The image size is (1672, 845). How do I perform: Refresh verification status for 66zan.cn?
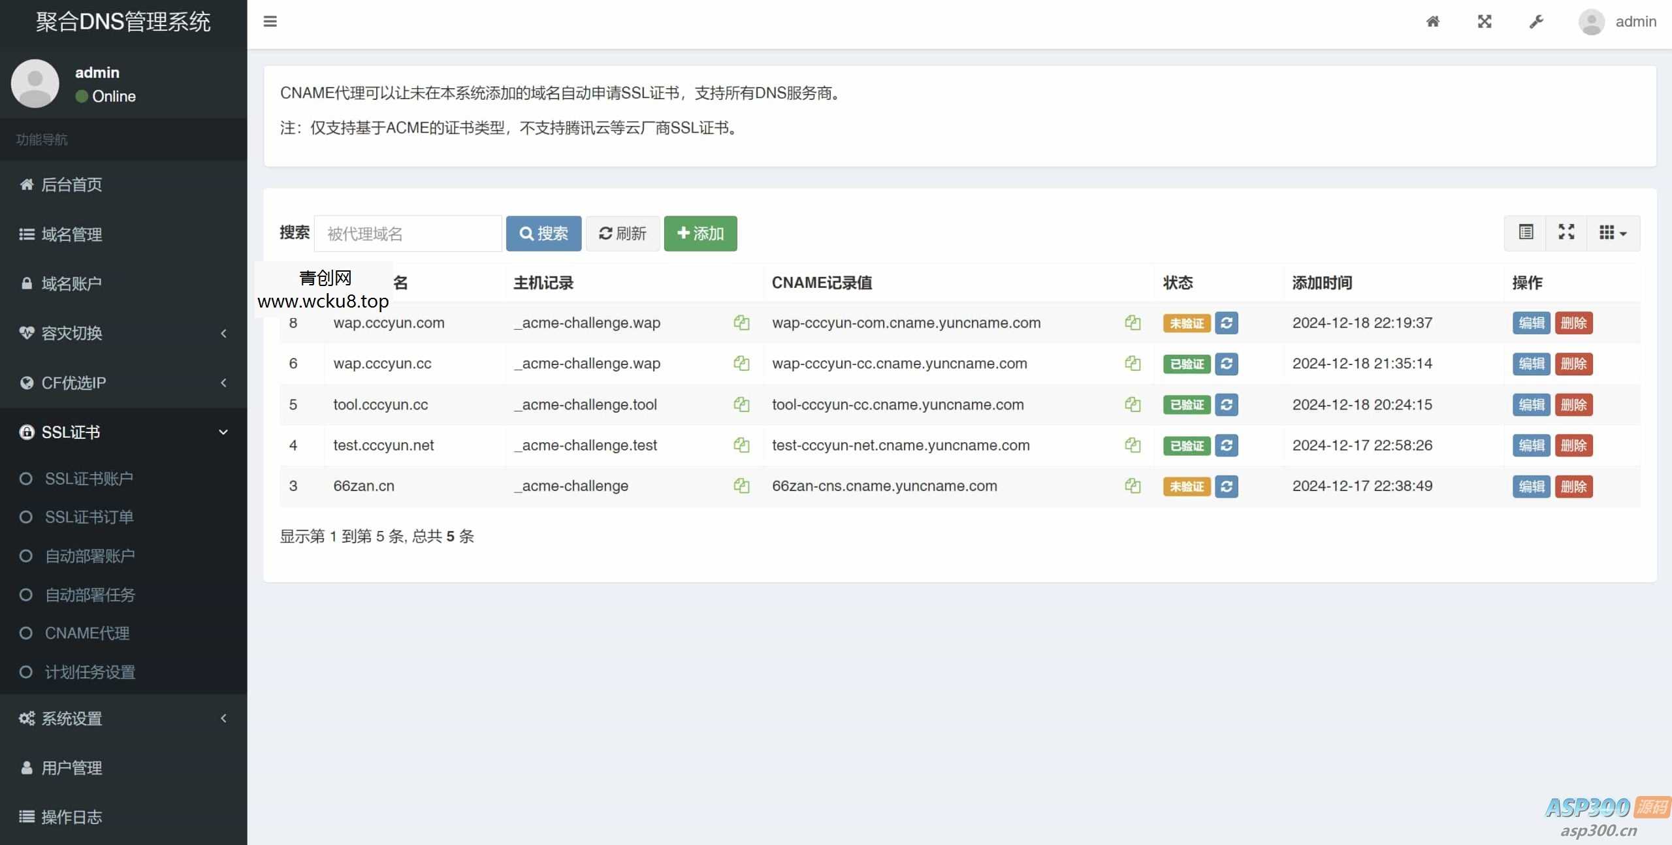[x=1227, y=486]
